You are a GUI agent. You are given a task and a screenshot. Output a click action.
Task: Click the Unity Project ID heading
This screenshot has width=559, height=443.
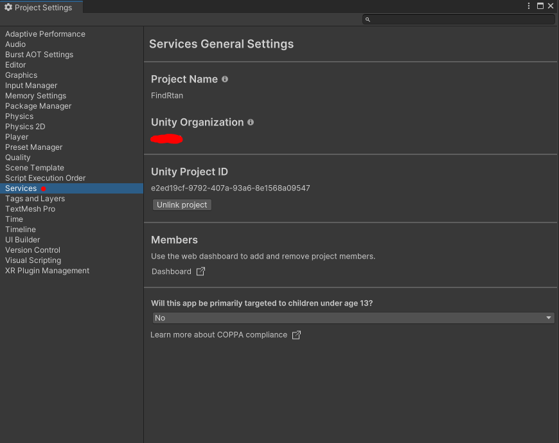(190, 172)
